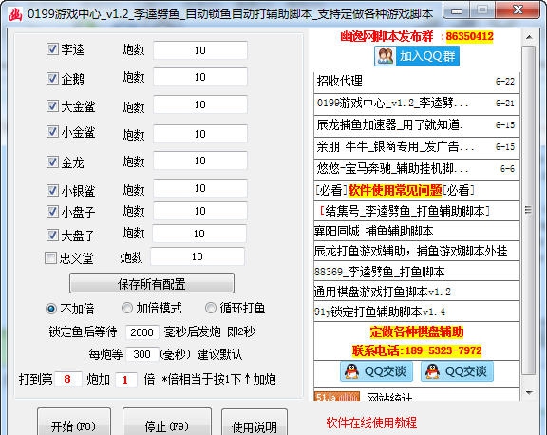Click the 51.la website statistics badge
This screenshot has height=435, width=547.
(x=336, y=397)
